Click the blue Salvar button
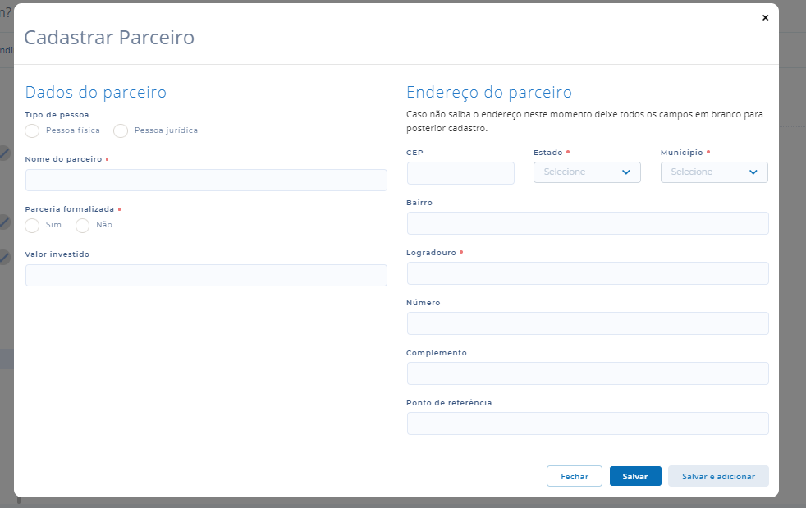 point(635,476)
